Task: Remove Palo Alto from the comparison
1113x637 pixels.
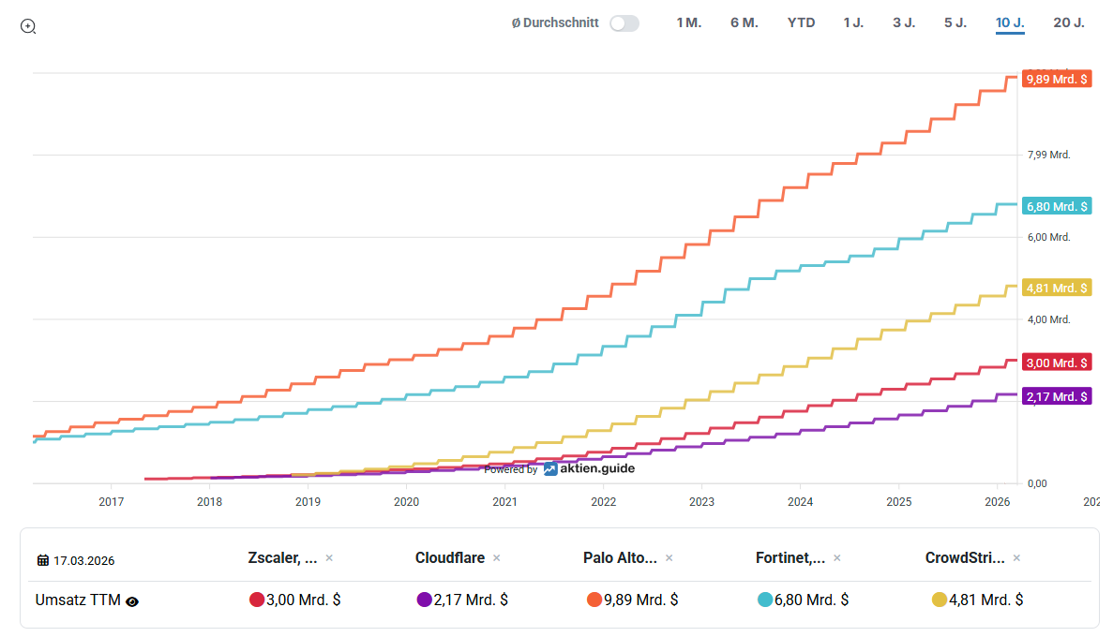Action: 669,558
